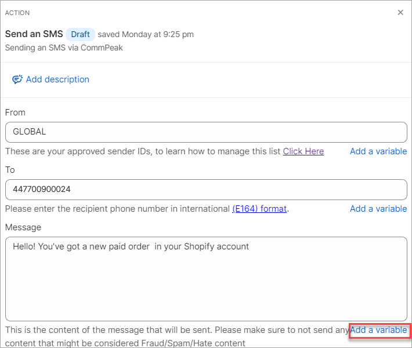
Task: Focus the To field with 447700900024
Action: (x=206, y=189)
